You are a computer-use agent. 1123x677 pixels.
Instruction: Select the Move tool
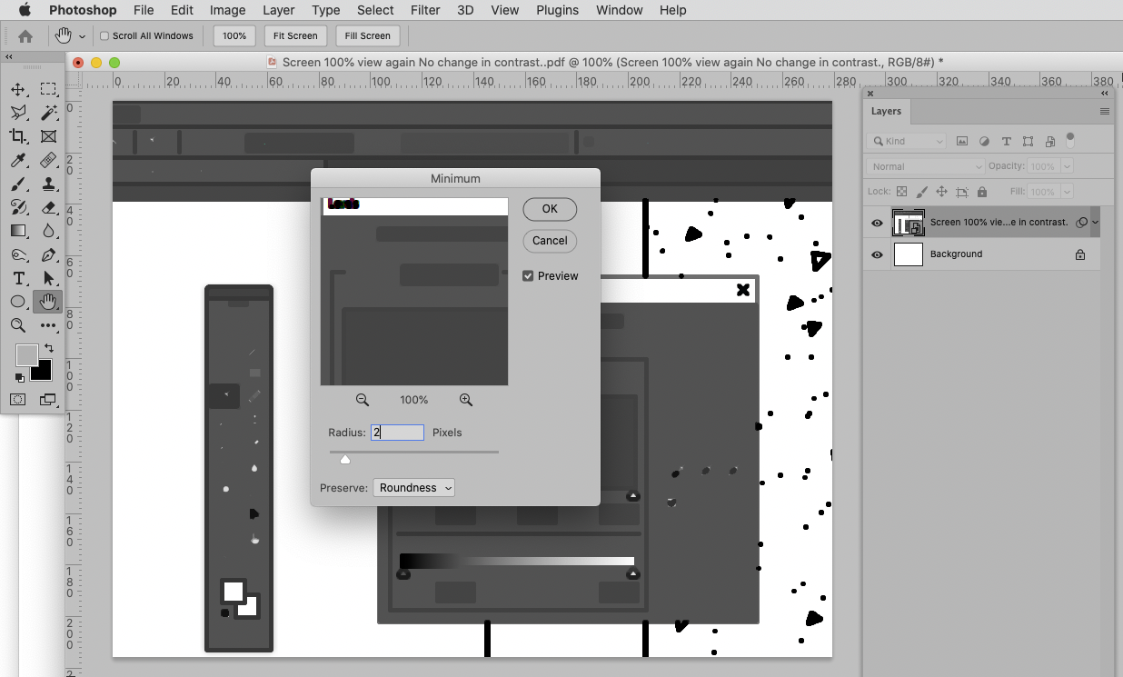click(x=17, y=89)
